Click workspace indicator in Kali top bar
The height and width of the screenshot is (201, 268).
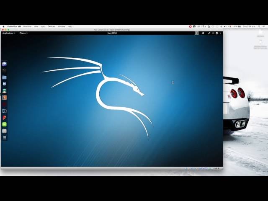(x=196, y=33)
